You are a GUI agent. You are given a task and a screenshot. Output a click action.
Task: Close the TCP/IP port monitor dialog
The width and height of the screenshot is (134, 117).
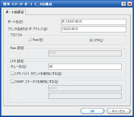pos(130,4)
